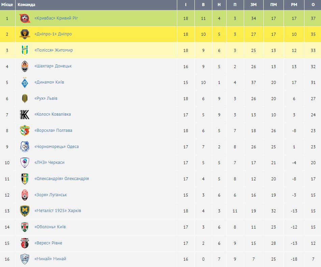Click the Dnipro-1 club crest icon
The height and width of the screenshot is (267, 321).
click(25, 34)
